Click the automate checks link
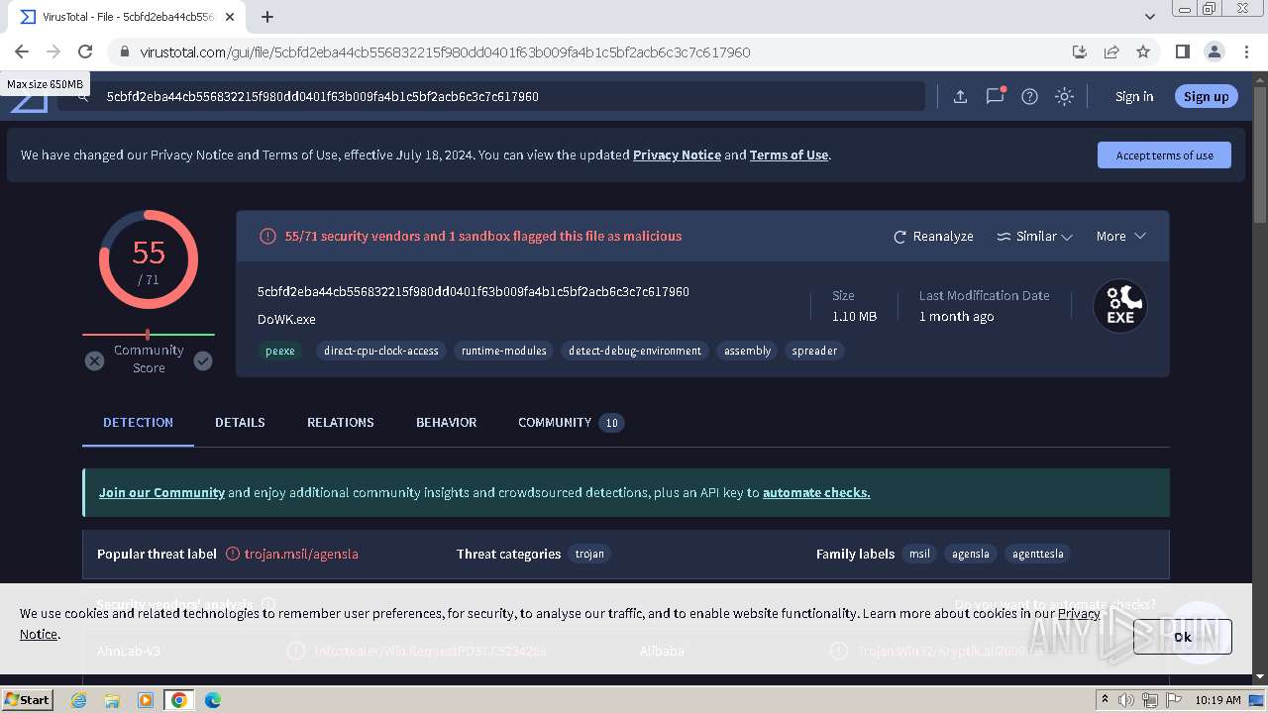 pyautogui.click(x=816, y=492)
